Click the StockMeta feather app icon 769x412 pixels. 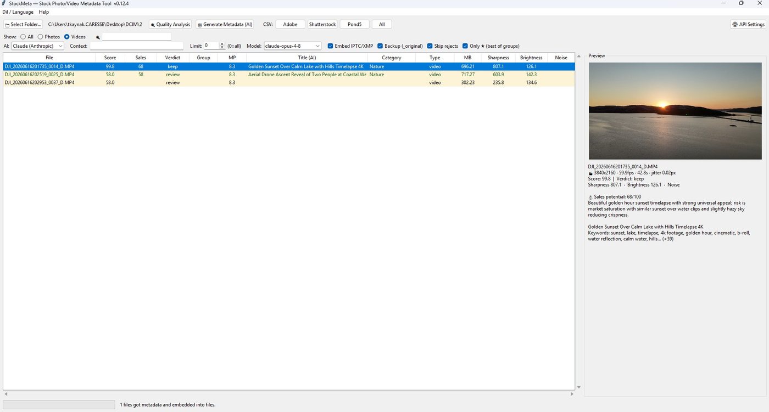click(x=4, y=3)
